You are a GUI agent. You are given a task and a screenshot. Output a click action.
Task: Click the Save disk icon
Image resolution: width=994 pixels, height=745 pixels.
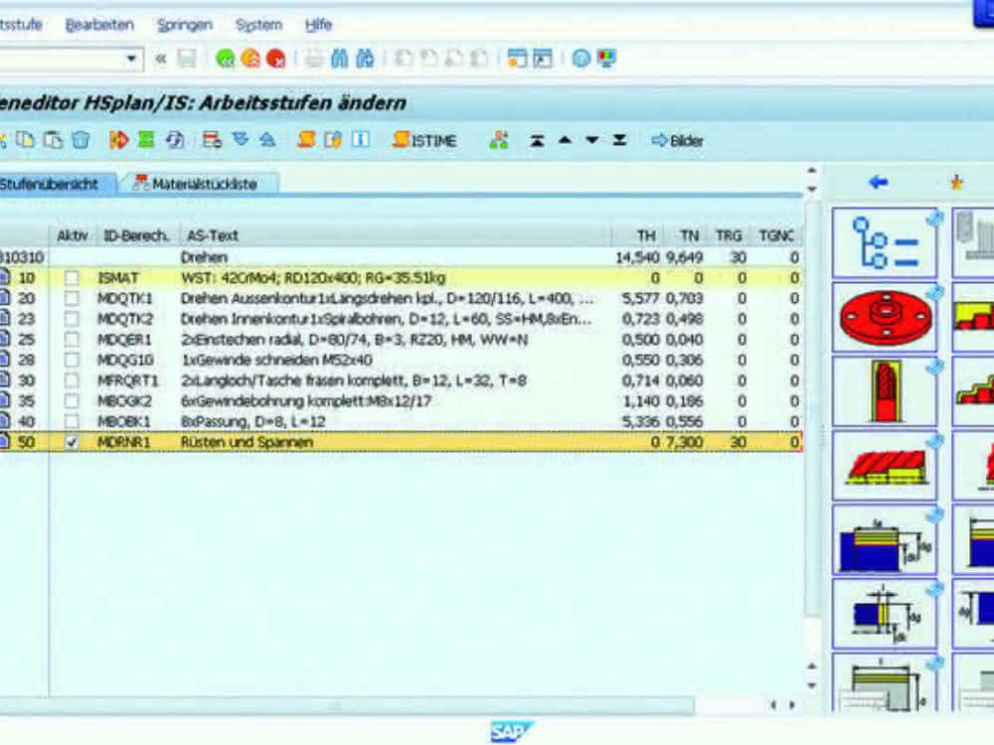point(187,59)
